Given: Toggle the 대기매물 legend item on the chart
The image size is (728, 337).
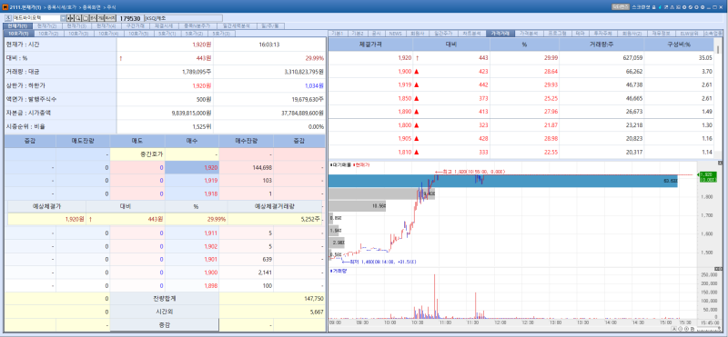Looking at the screenshot, I should pos(340,165).
